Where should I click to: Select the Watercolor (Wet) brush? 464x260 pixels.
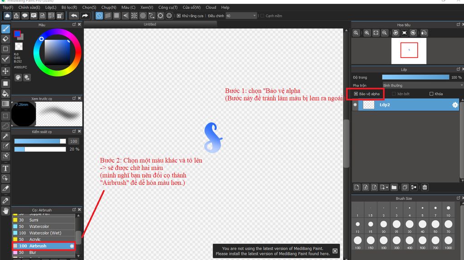(43, 233)
